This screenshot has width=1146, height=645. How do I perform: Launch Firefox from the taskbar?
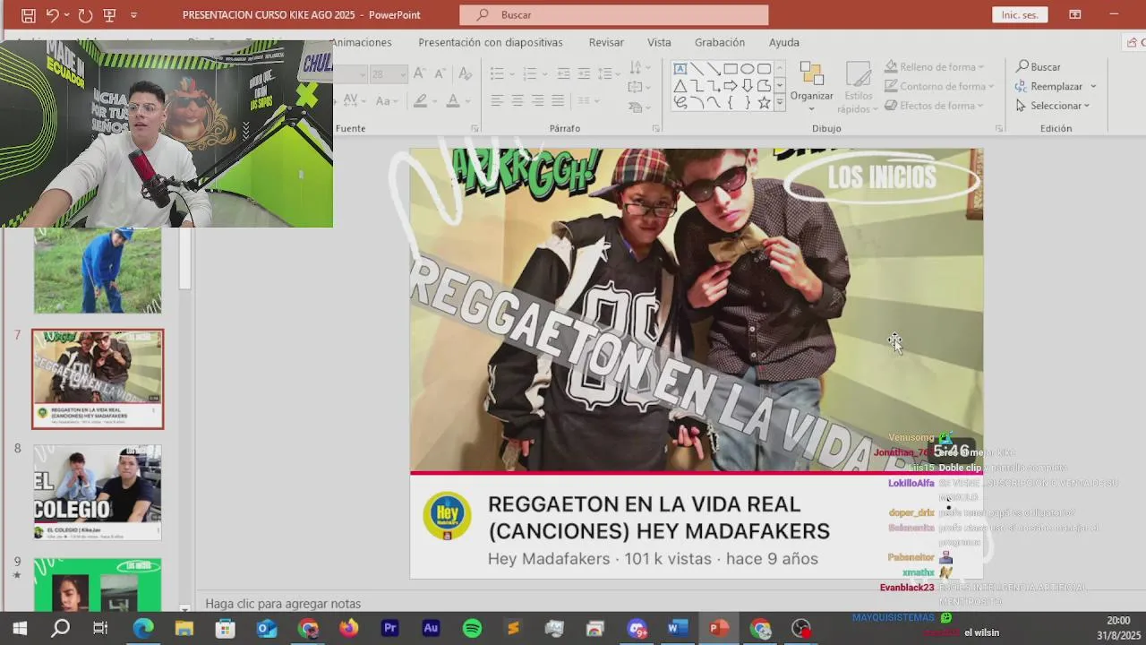tap(348, 628)
